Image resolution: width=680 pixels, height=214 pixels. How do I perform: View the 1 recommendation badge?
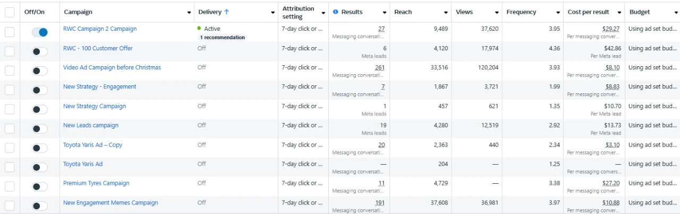click(222, 38)
